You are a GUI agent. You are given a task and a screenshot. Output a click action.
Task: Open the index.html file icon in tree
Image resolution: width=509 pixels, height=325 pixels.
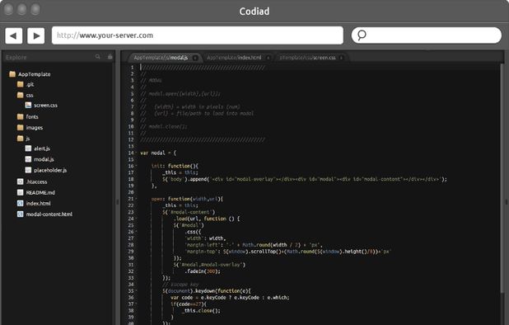(21, 203)
